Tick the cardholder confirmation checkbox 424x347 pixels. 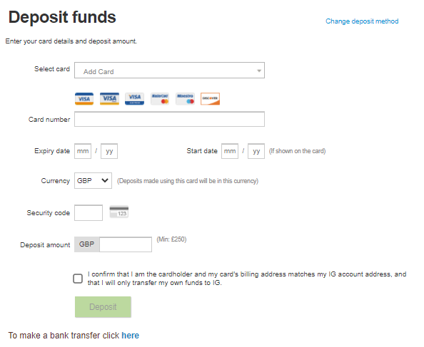[78, 279]
